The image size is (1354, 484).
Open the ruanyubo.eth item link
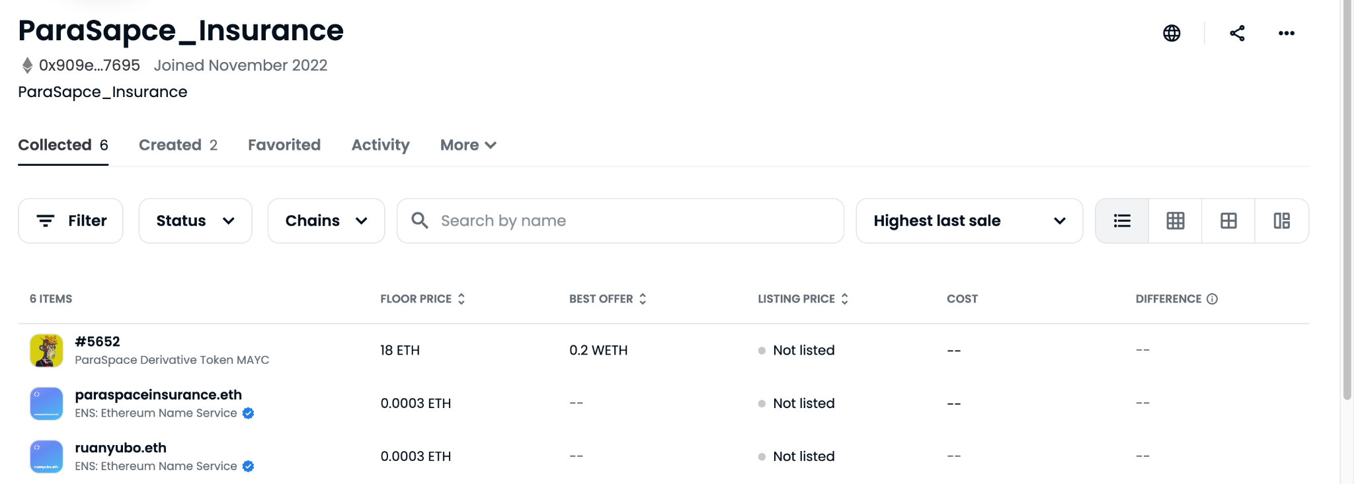point(120,448)
